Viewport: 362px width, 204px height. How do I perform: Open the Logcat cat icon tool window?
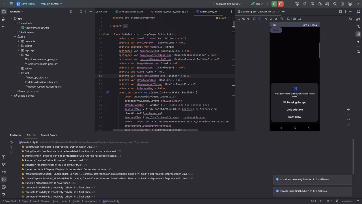pos(4,172)
